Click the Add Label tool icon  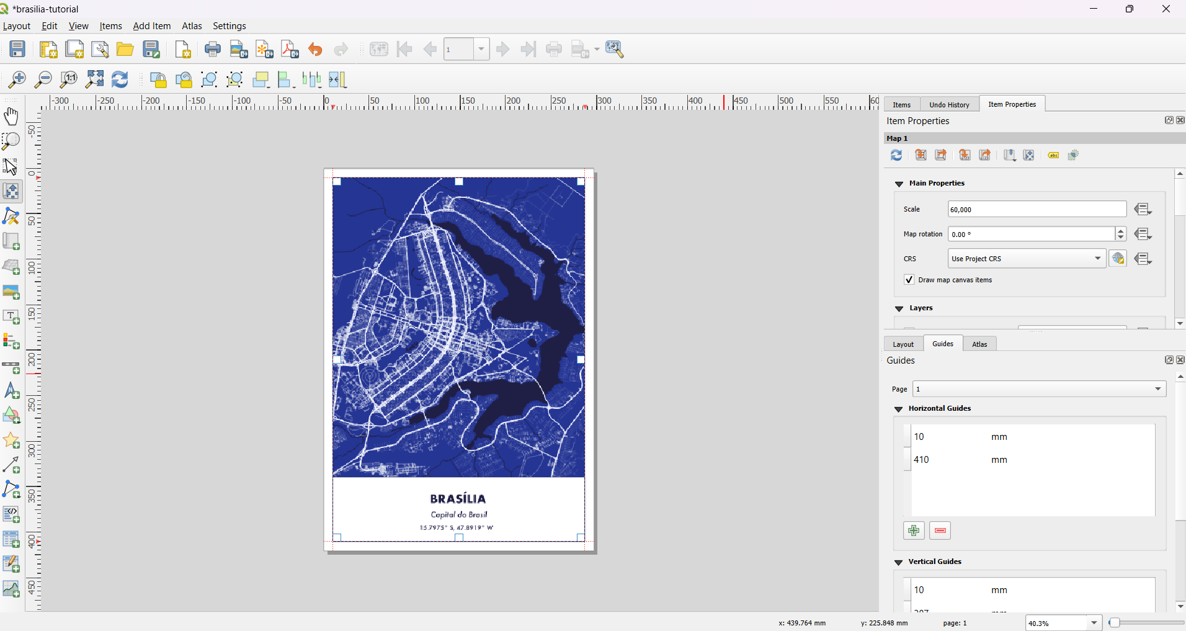[11, 317]
